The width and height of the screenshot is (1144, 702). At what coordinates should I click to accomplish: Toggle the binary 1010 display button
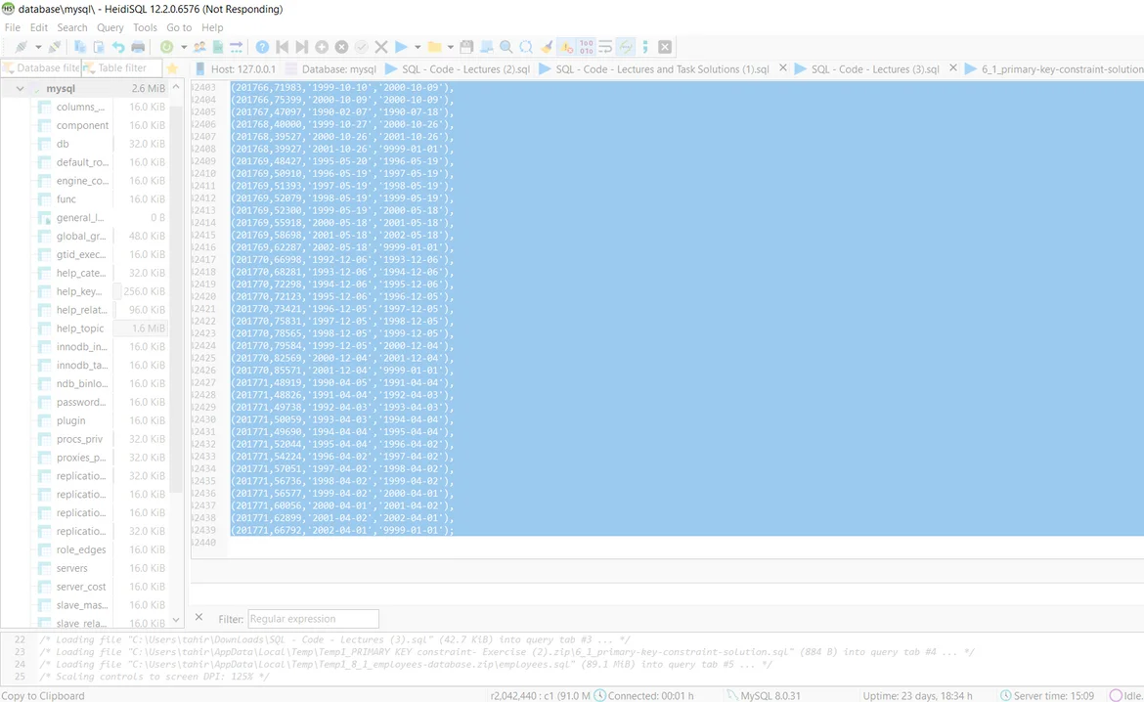click(586, 47)
